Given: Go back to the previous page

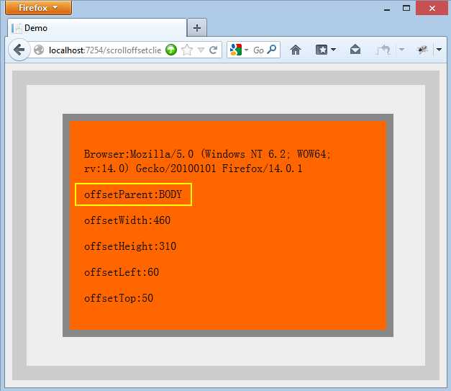Looking at the screenshot, I should [19, 50].
